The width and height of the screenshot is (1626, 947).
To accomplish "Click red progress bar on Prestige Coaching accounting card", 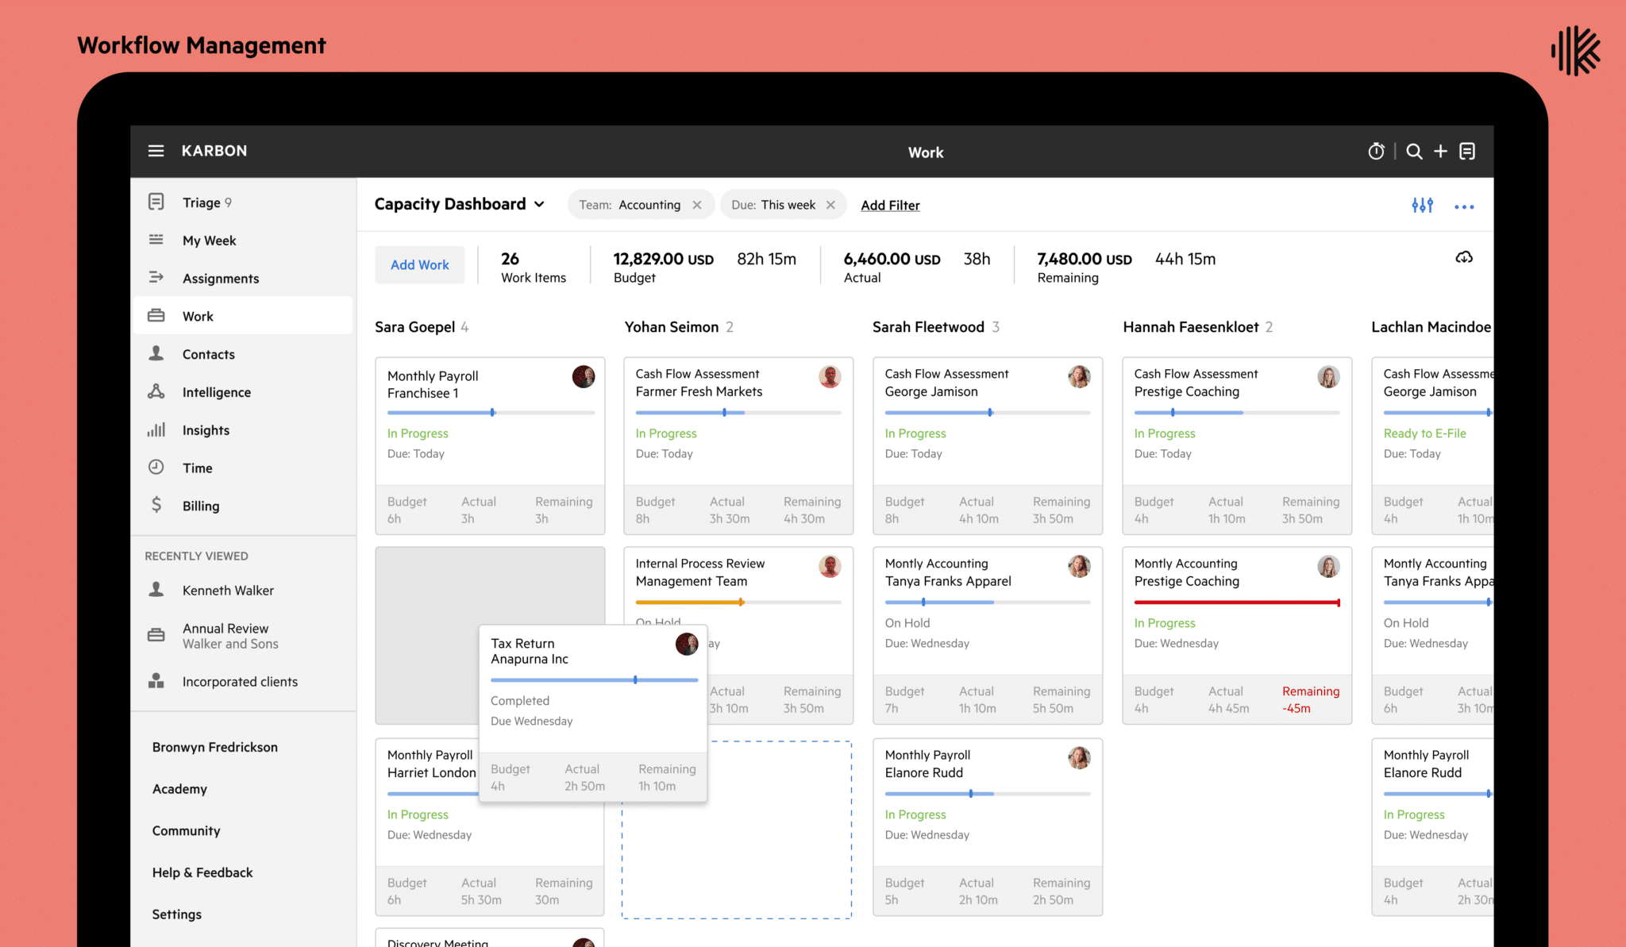I will point(1237,602).
